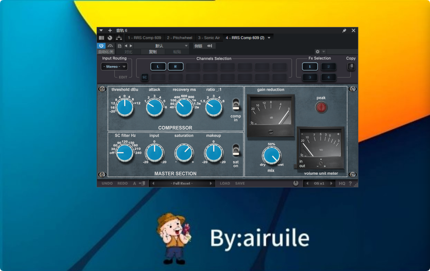This screenshot has width=430, height=271.
Task: Click the 对比 compare button
Action: click(x=128, y=52)
